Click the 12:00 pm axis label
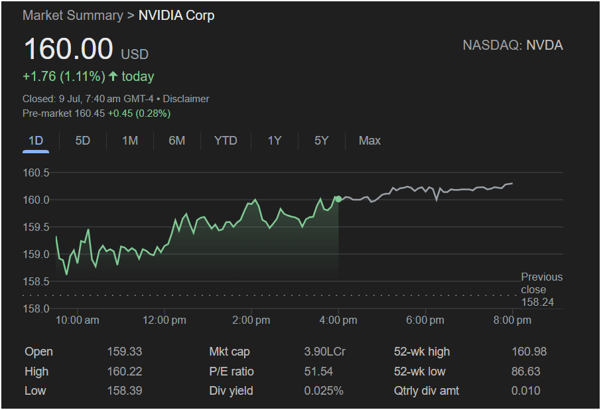 [x=165, y=320]
